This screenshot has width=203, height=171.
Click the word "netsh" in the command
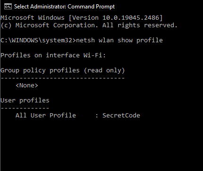(x=85, y=40)
